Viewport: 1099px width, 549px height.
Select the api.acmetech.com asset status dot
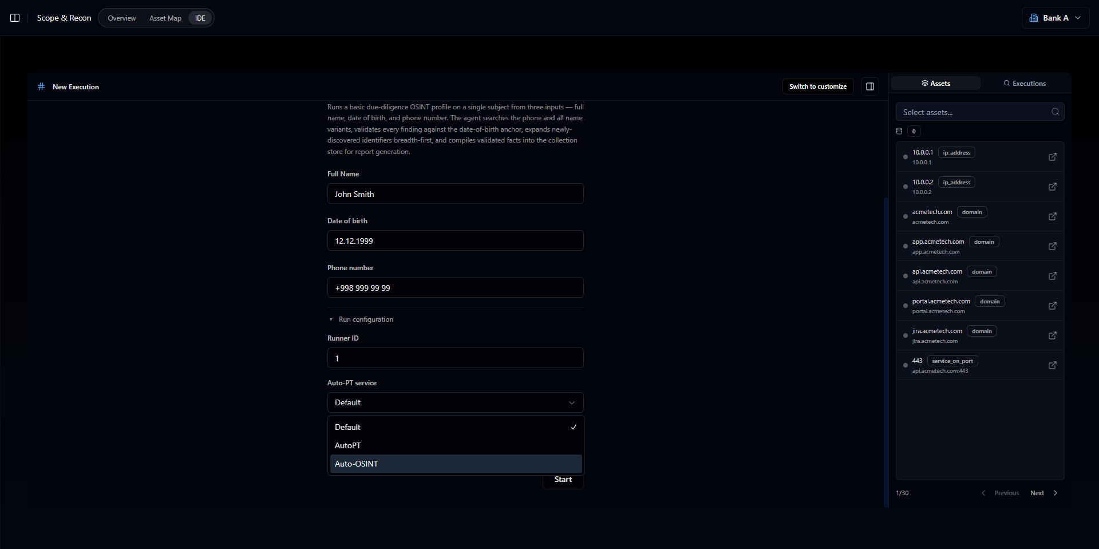point(905,276)
